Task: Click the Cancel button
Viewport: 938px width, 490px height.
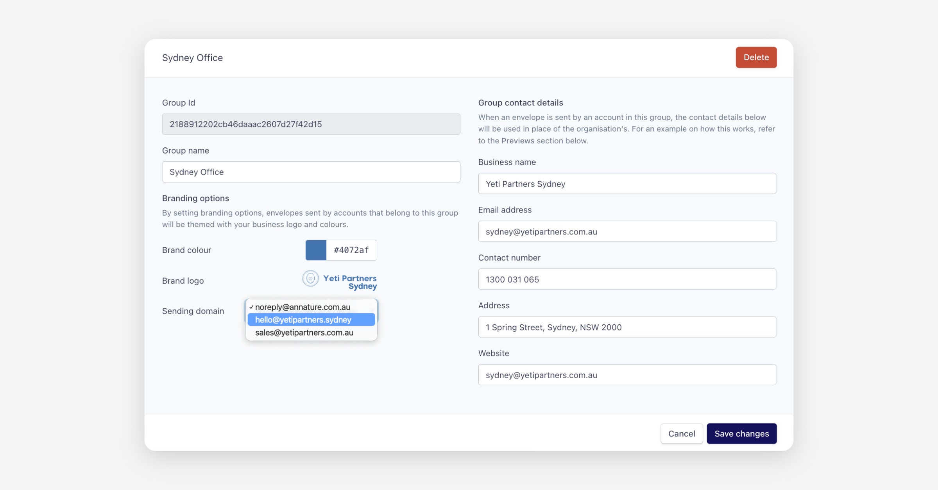Action: 681,433
